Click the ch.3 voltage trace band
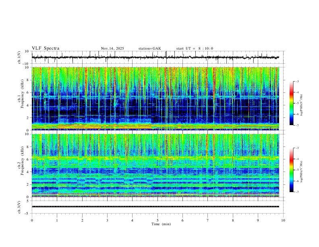The width and height of the screenshot is (319, 247). (155, 207)
